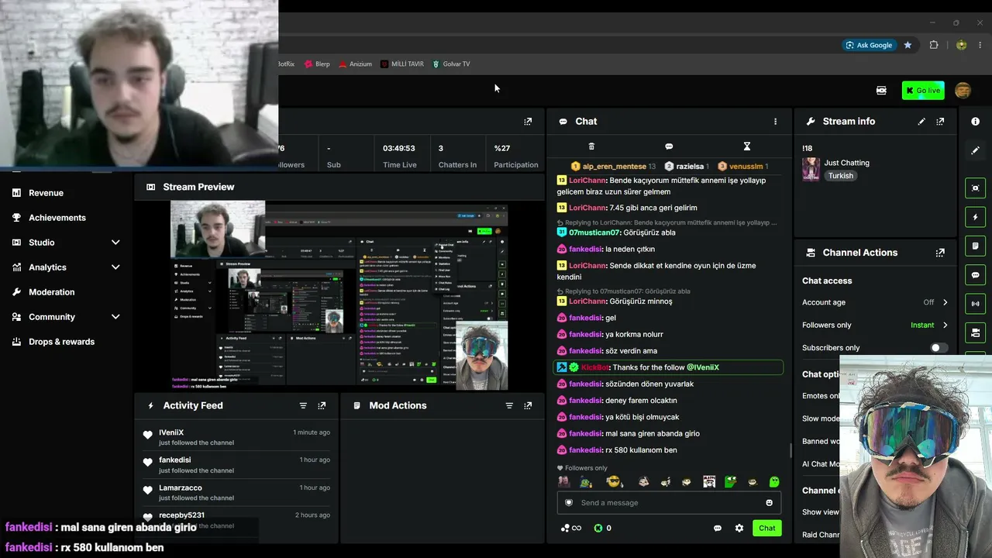Open the stream camera icon beside Go live

[881, 91]
